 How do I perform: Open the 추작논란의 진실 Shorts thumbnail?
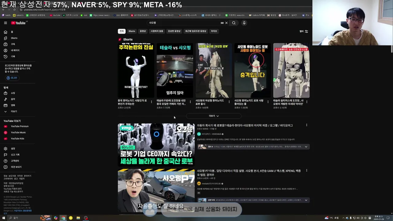click(x=136, y=71)
